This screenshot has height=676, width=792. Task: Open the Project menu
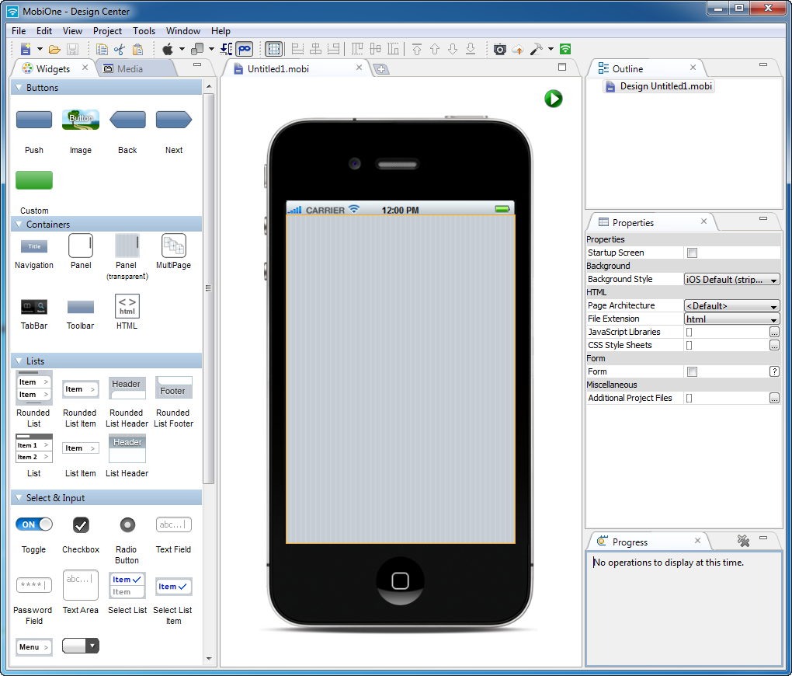(x=107, y=31)
